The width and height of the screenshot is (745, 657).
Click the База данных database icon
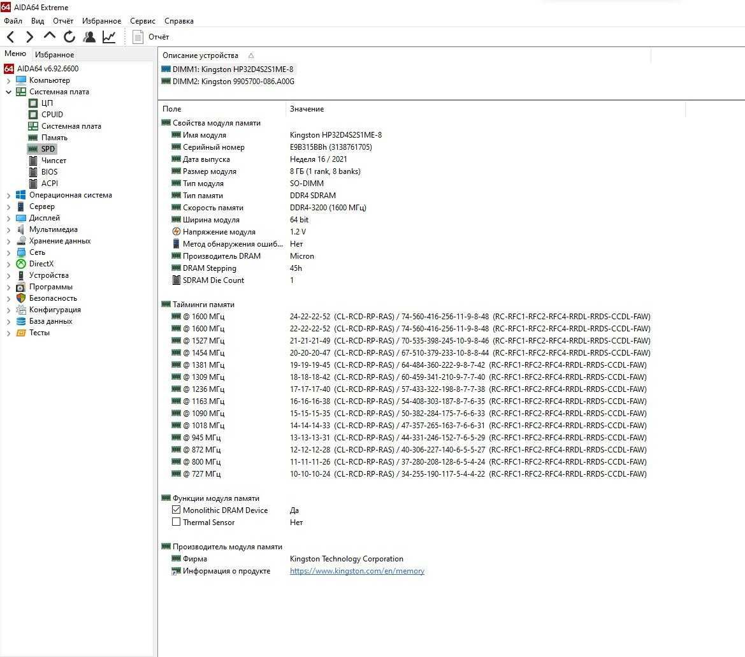point(21,321)
